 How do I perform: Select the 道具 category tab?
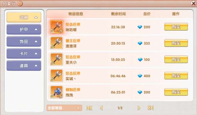(x=24, y=66)
